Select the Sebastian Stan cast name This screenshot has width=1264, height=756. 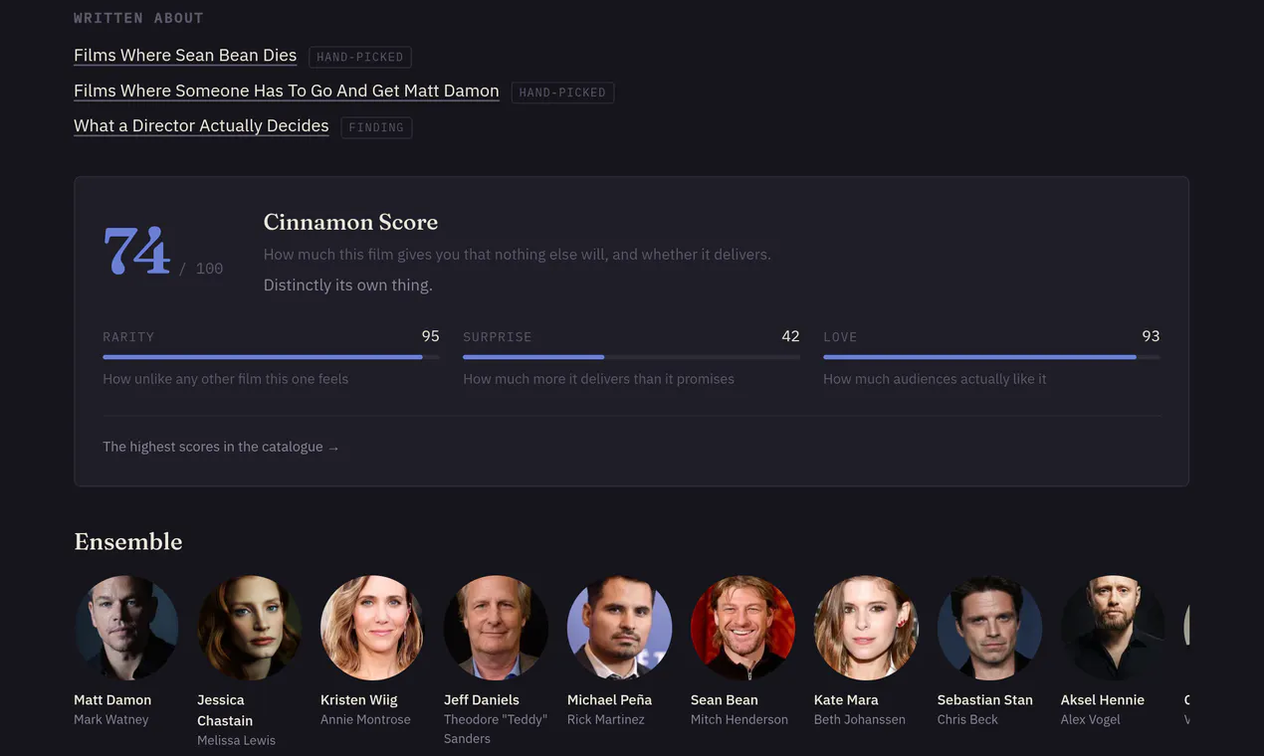[x=985, y=699]
